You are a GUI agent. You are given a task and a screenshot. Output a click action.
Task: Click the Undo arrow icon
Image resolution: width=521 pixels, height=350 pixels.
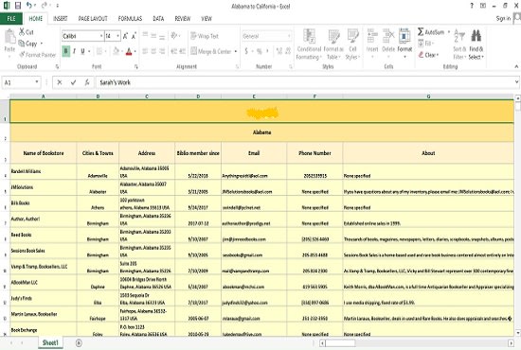point(29,6)
